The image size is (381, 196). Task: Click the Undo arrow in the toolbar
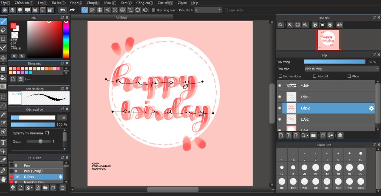(x=63, y=10)
